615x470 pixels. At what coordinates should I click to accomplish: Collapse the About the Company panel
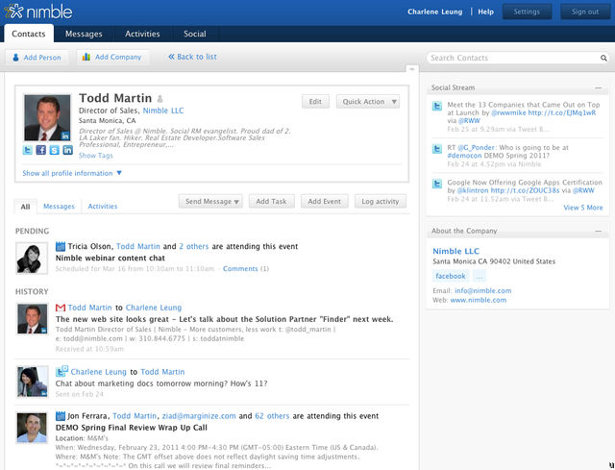click(x=598, y=231)
